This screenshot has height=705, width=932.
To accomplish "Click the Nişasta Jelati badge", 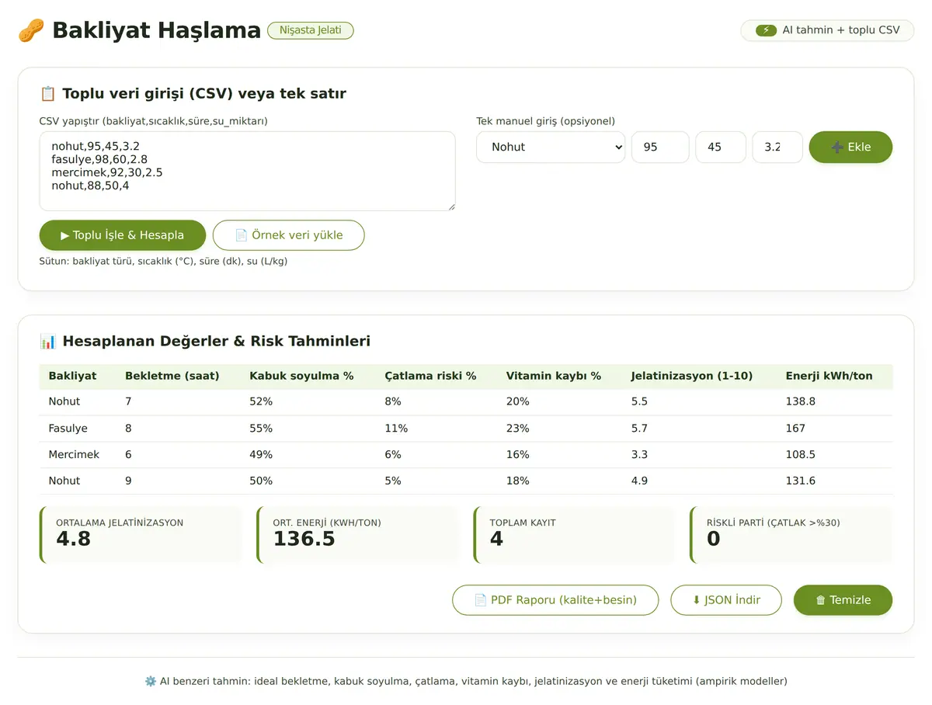I will pyautogui.click(x=311, y=30).
